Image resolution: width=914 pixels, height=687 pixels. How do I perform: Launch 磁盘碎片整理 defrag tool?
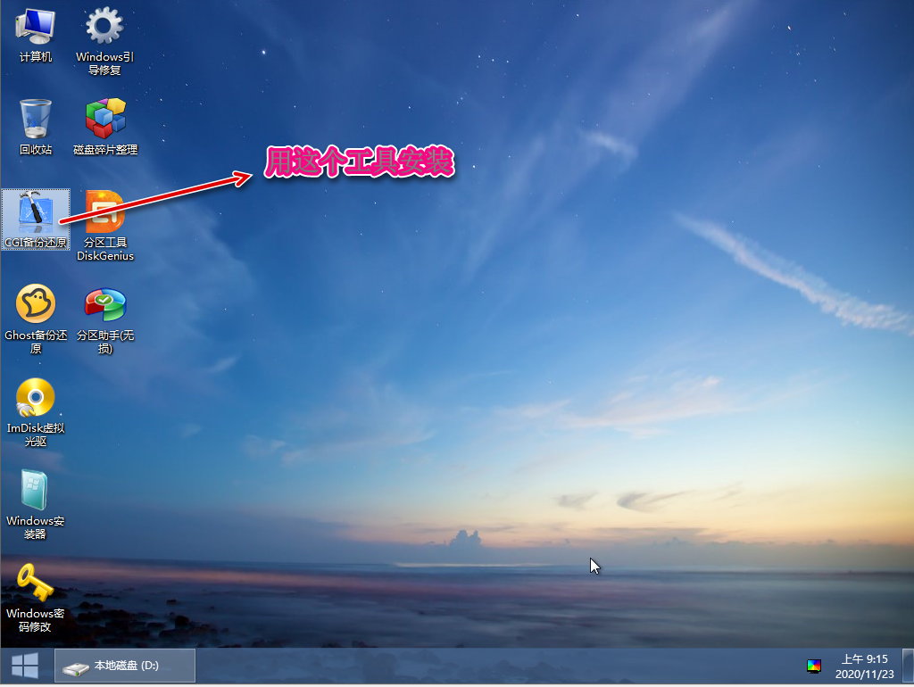pyautogui.click(x=105, y=120)
